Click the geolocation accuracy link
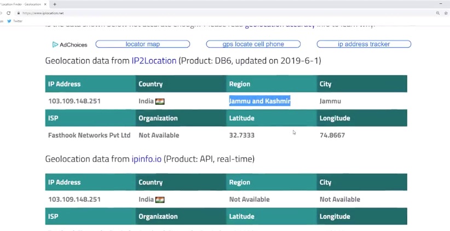Screen dimensions: 450x231 tap(279, 25)
